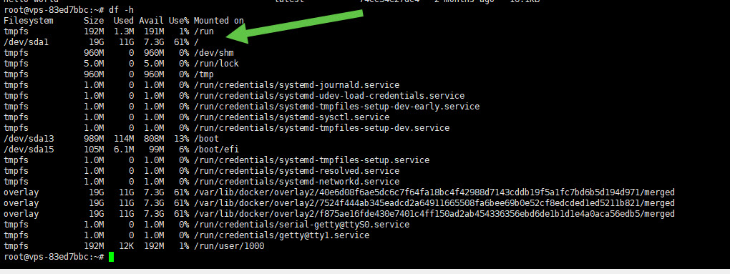The height and width of the screenshot is (274, 730).
Task: Click the docker overlay2 path starting with 7524f444
Action: 434,203
